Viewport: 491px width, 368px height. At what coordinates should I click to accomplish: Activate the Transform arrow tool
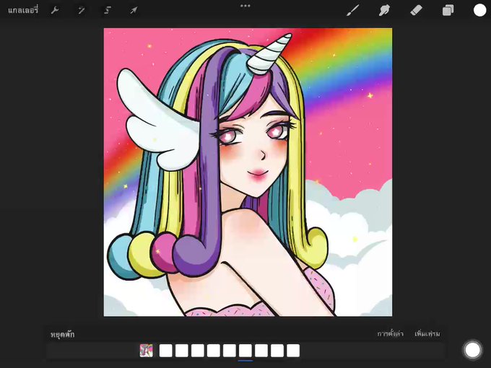click(x=134, y=10)
